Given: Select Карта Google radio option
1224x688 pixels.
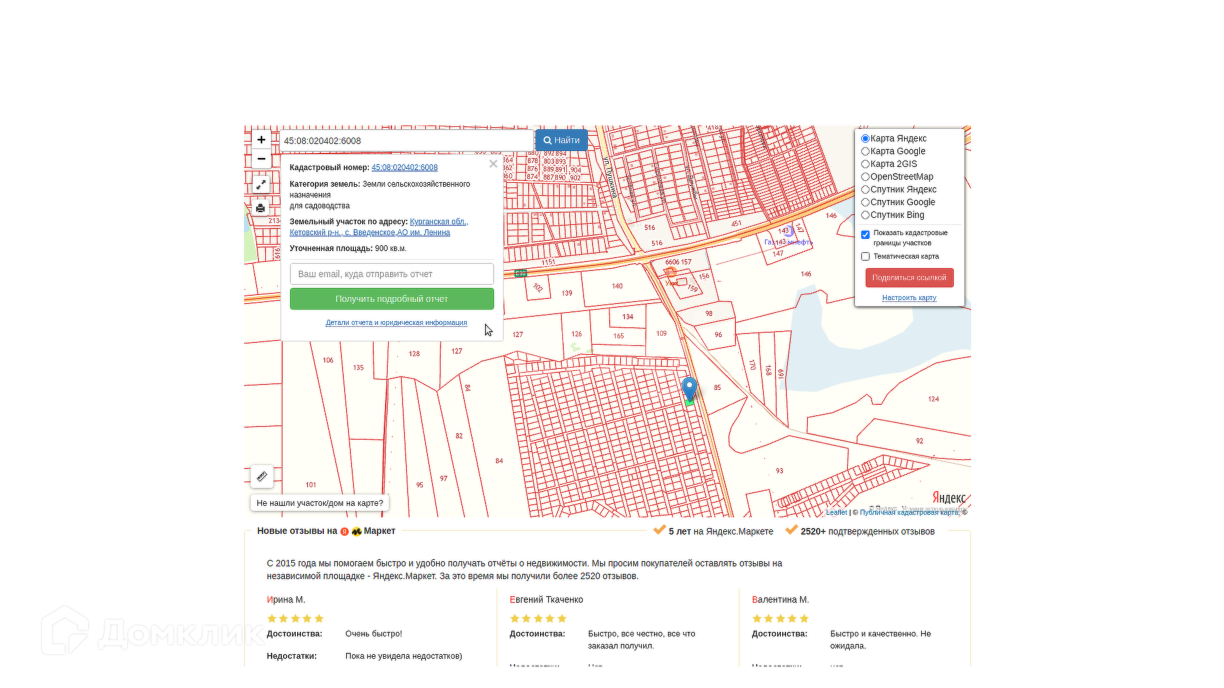Looking at the screenshot, I should 865,152.
